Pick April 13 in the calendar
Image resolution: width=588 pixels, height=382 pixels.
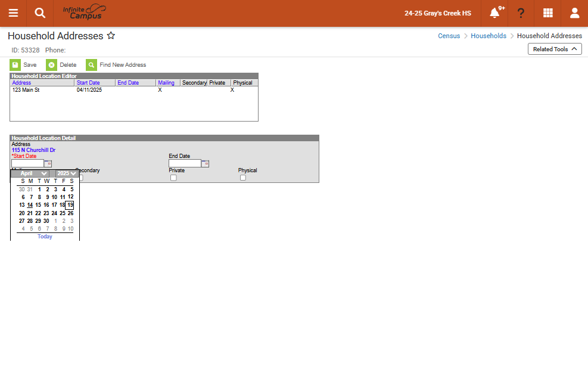point(22,205)
